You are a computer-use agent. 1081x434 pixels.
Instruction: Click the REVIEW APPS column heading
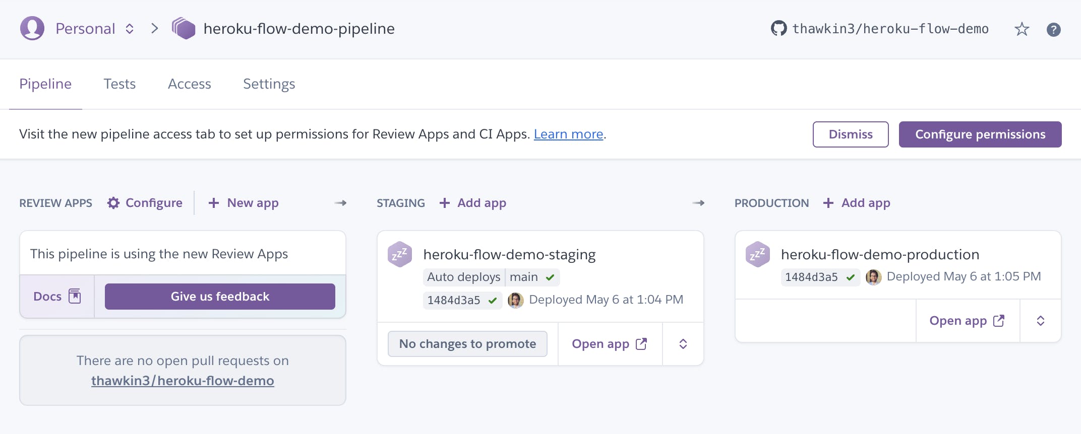point(56,203)
